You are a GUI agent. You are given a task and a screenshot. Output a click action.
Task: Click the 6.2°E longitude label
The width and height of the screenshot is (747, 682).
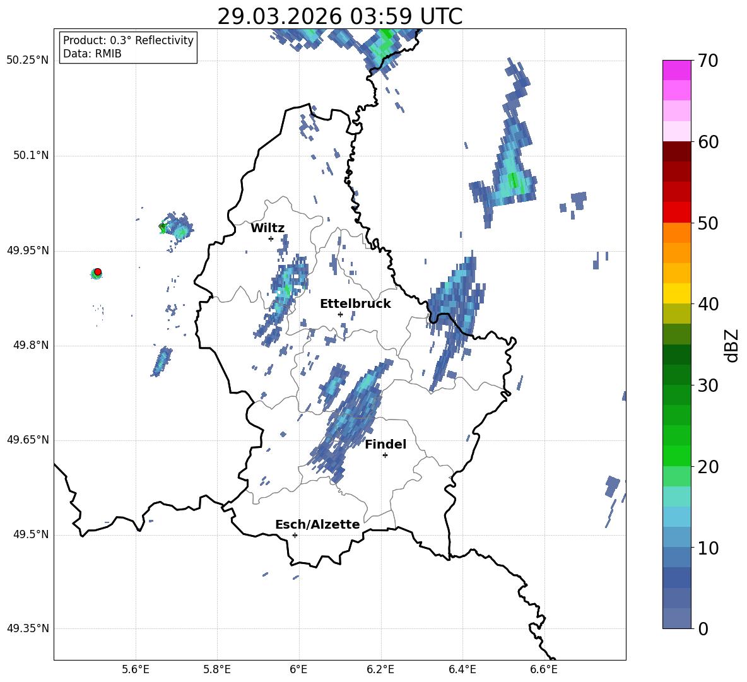click(380, 669)
